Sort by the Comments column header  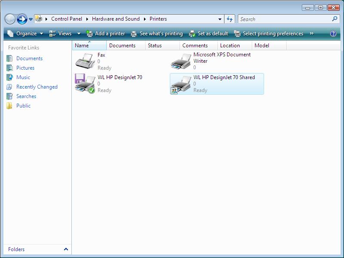[199, 46]
